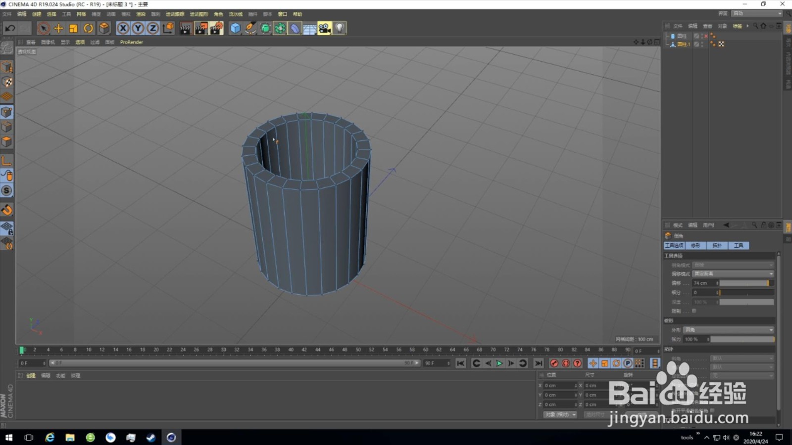Select the Move tool in the toolbar
The width and height of the screenshot is (792, 445).
[x=58, y=28]
